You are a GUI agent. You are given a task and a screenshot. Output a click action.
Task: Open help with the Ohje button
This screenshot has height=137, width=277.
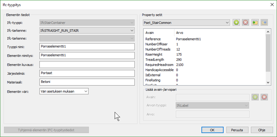[261, 130]
